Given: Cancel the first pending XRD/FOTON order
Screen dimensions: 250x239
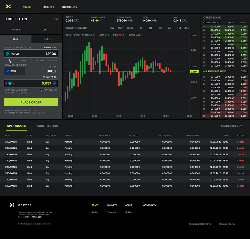Looking at the screenshot, I should [x=240, y=142].
